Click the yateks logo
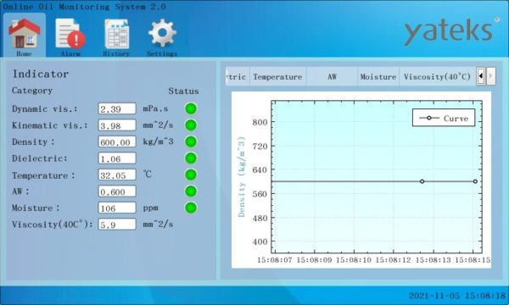Viewport: 509px width, 305px height. tap(450, 31)
